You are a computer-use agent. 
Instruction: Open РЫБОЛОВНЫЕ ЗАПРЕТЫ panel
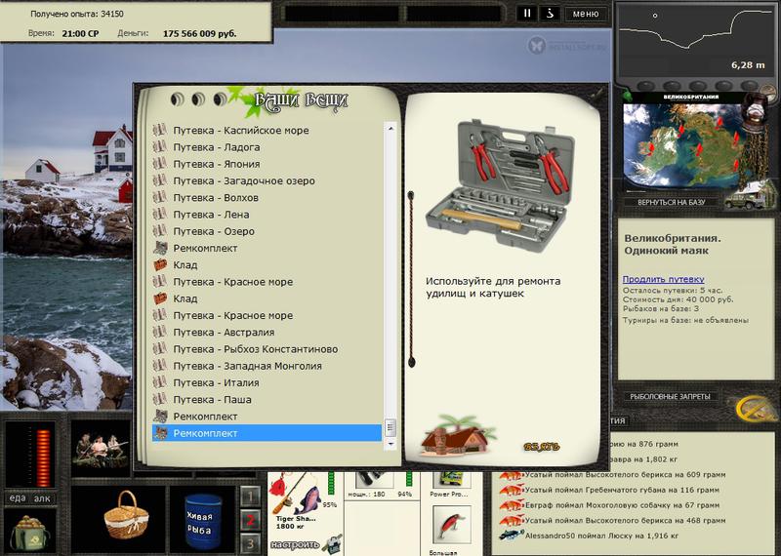pyautogui.click(x=670, y=397)
